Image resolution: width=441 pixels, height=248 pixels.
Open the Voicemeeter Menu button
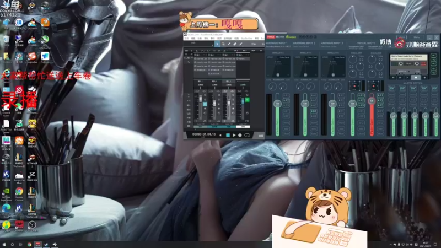(x=417, y=37)
